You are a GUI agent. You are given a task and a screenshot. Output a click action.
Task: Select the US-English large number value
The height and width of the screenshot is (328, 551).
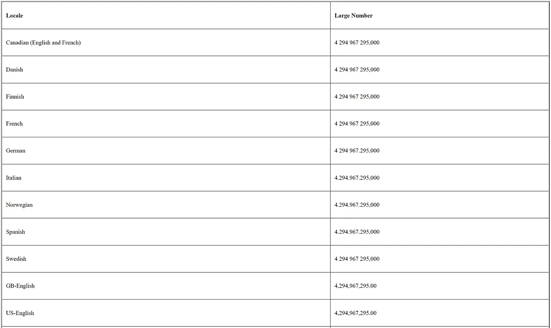(x=355, y=313)
